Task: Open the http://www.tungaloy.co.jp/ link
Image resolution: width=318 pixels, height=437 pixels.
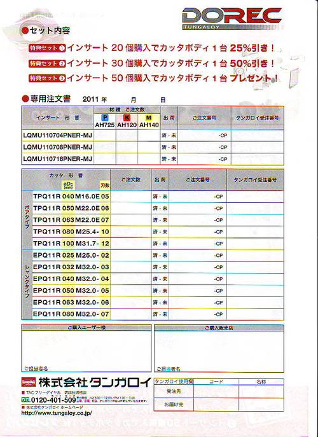Action: click(x=57, y=413)
